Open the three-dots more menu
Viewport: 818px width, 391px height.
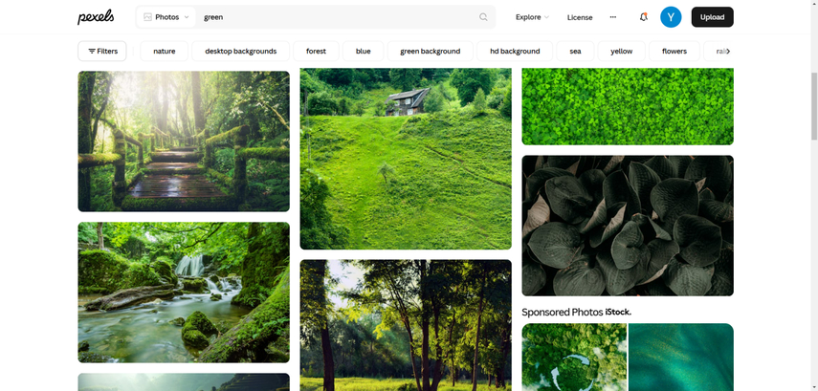(x=613, y=17)
